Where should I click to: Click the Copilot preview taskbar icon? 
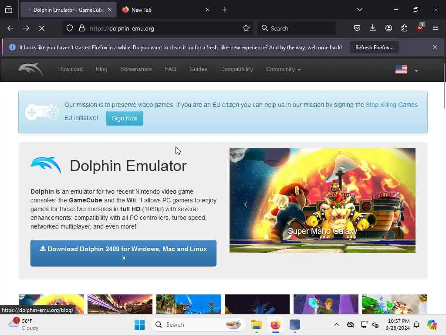point(432,325)
